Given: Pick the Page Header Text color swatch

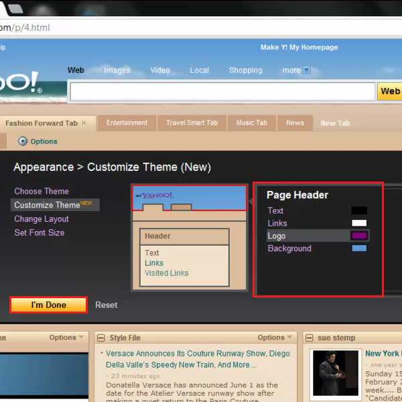Looking at the screenshot, I should (359, 210).
